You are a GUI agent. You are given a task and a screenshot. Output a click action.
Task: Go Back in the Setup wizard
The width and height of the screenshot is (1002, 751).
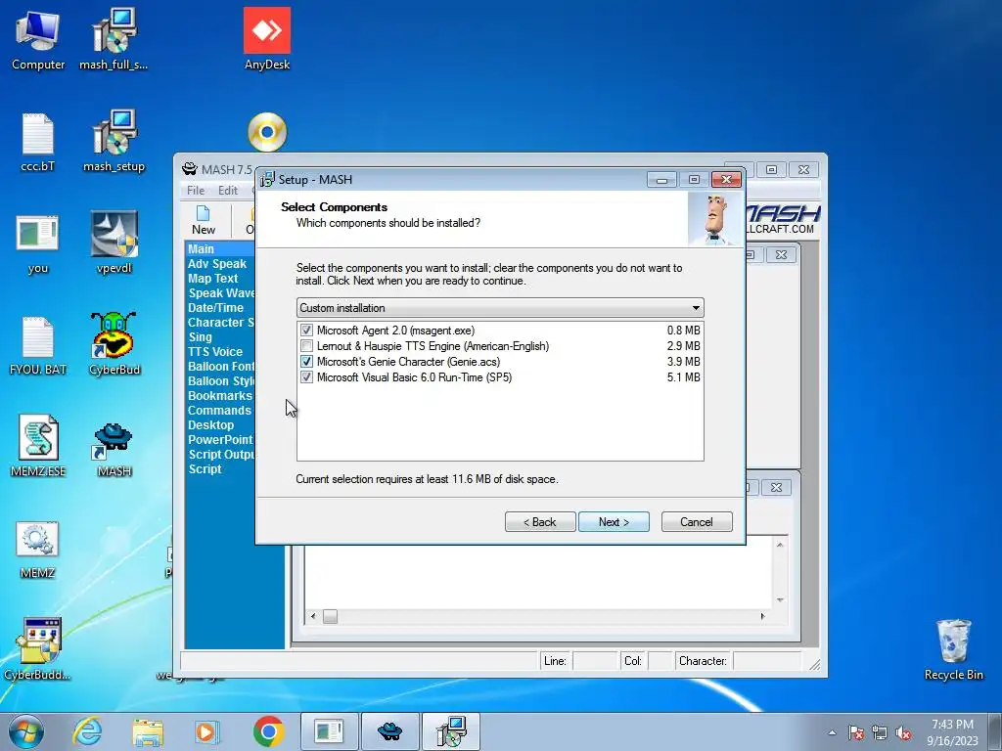coord(540,522)
